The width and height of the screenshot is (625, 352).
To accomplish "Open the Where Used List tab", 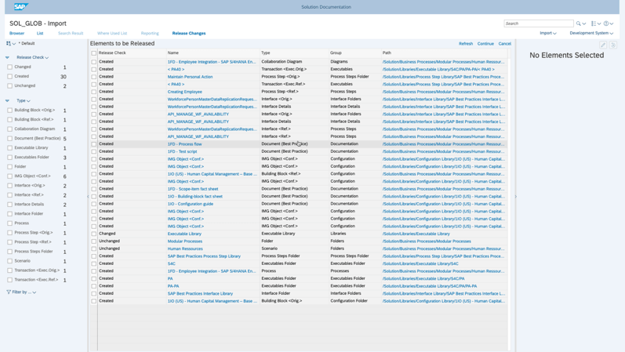I will click(112, 33).
